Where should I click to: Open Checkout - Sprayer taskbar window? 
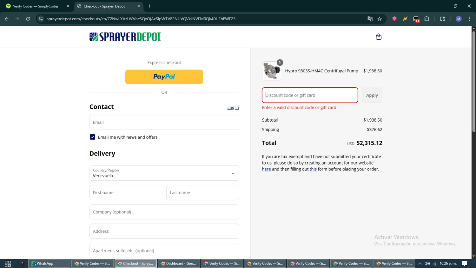(136, 264)
